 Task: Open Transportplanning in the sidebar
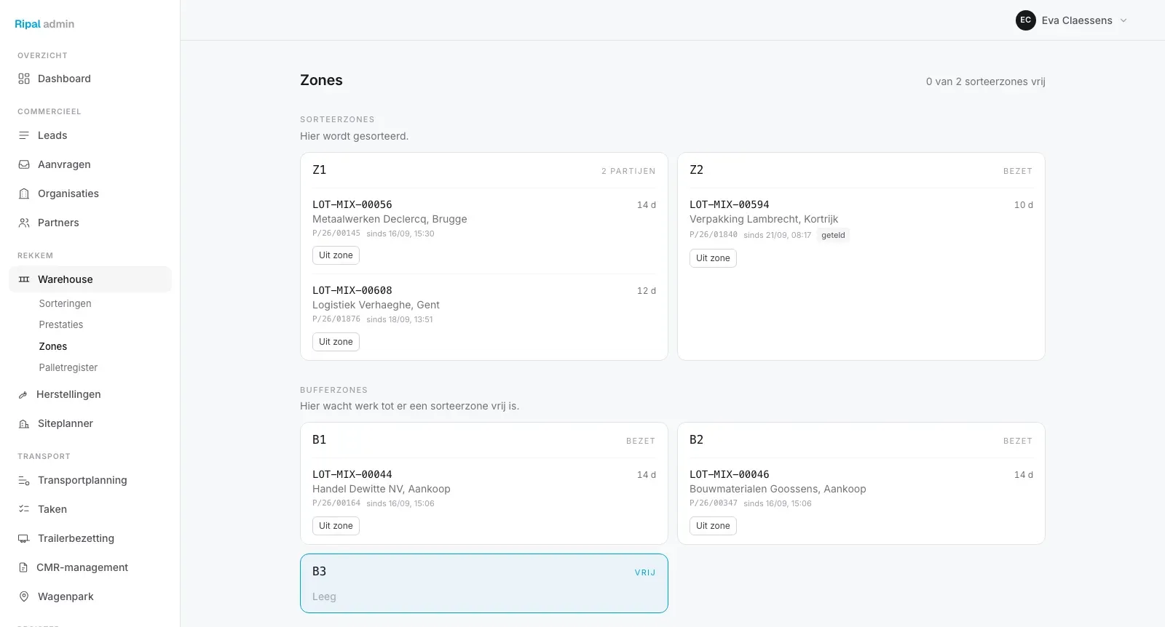point(82,480)
